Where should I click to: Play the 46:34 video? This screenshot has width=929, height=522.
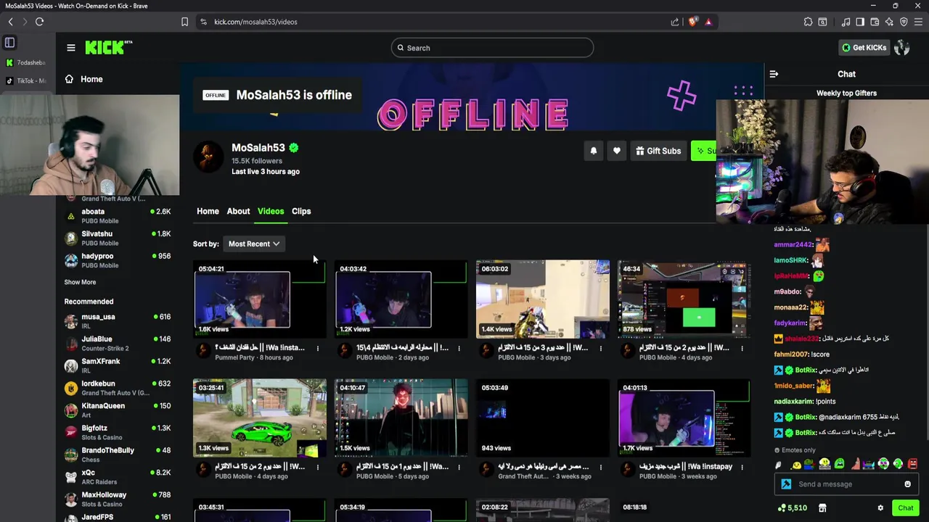[684, 299]
